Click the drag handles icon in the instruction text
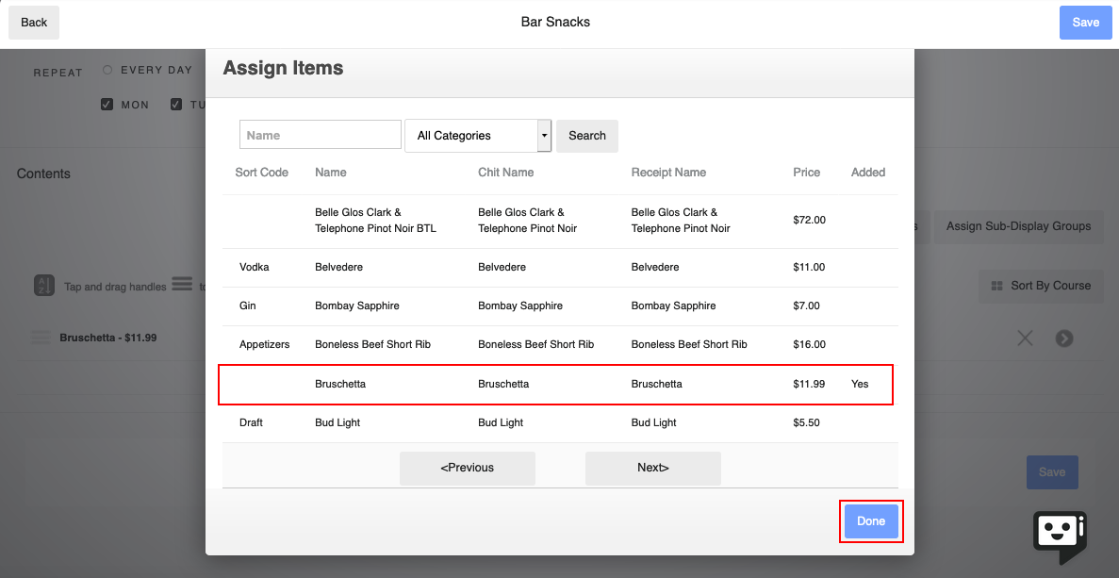This screenshot has height=578, width=1119. pos(181,285)
